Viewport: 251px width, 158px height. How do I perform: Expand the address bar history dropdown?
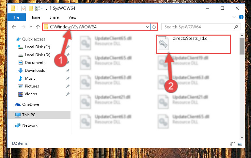[x=148, y=27]
